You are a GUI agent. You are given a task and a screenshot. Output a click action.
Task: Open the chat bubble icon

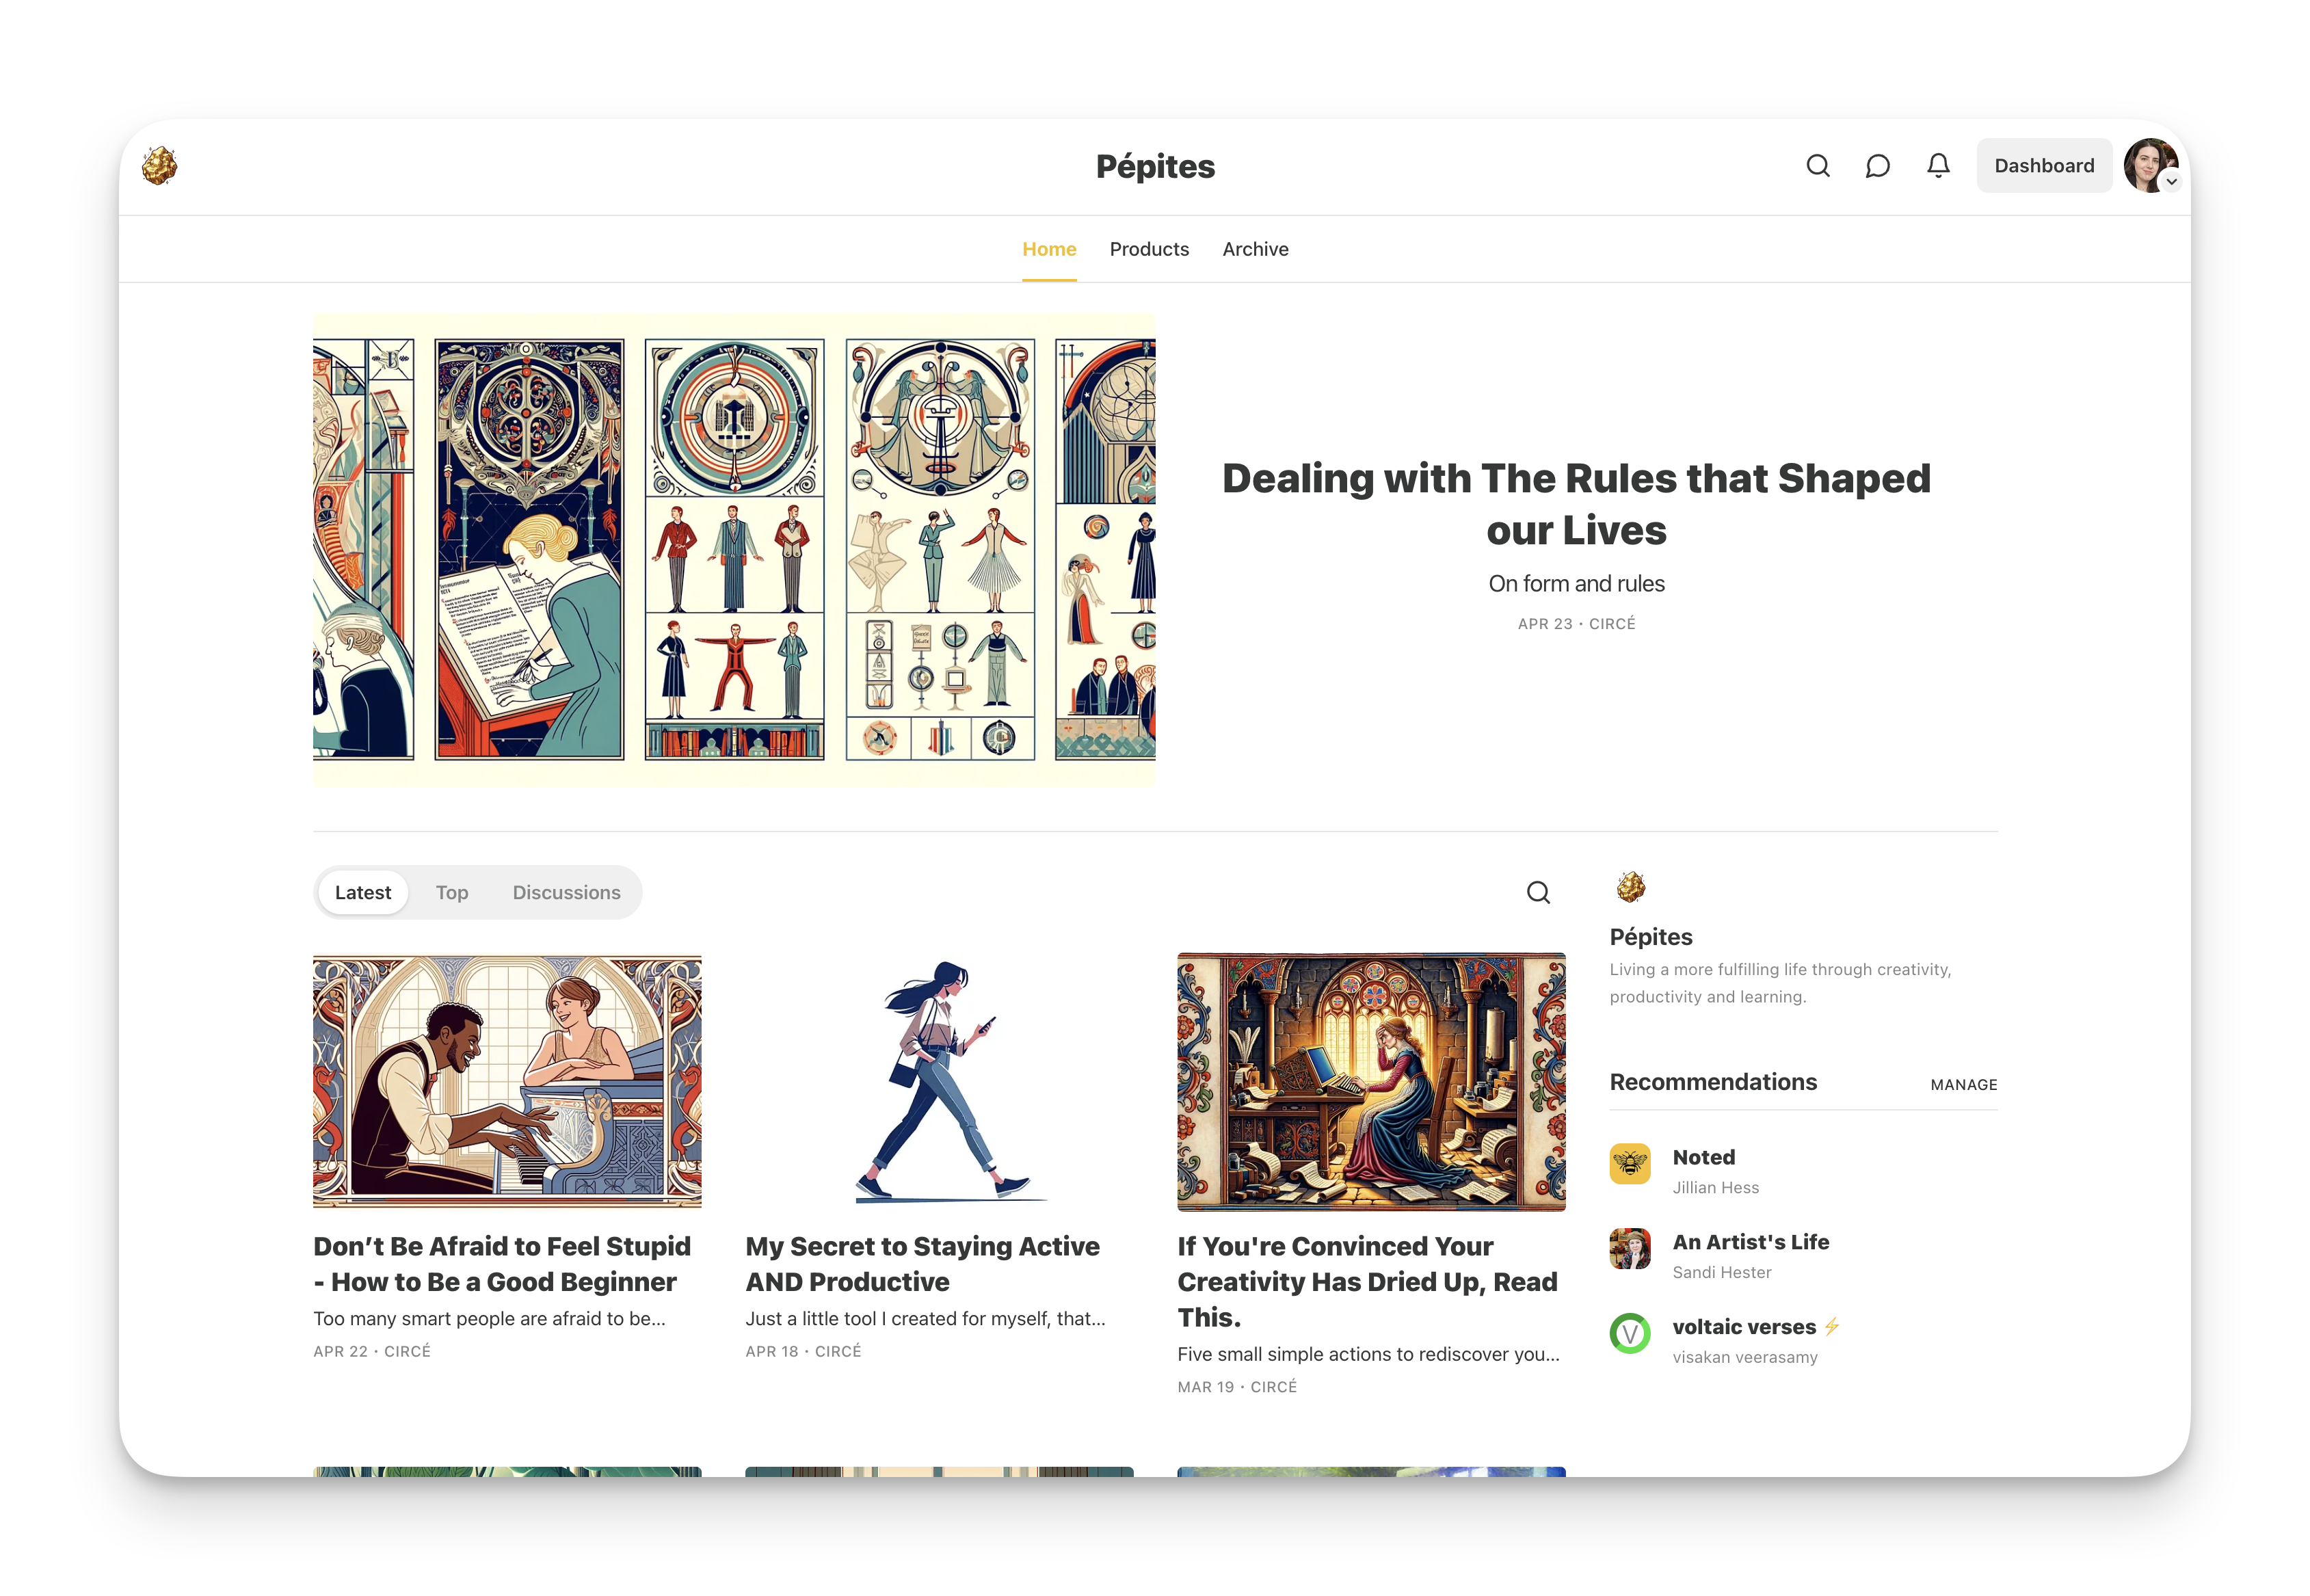click(x=1877, y=166)
